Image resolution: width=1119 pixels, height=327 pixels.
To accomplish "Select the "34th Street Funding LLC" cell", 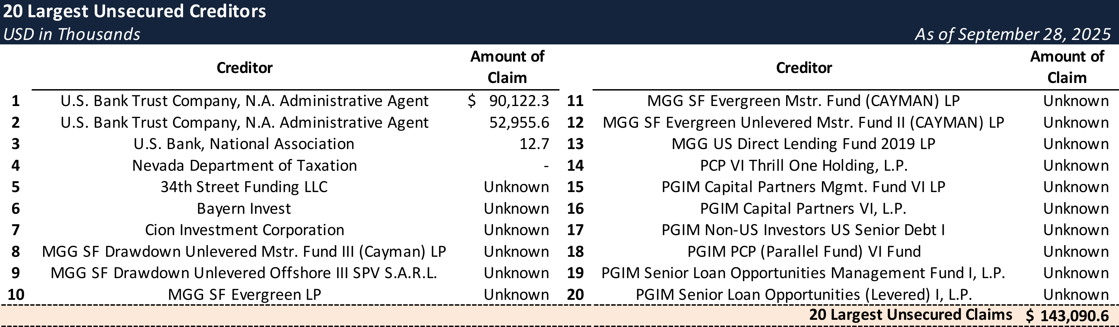I will 244,187.
